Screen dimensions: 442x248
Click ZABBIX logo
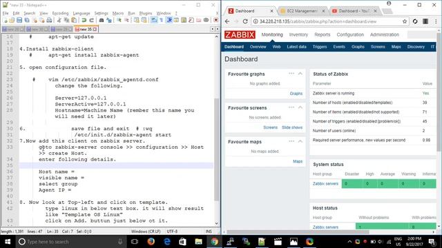[240, 34]
